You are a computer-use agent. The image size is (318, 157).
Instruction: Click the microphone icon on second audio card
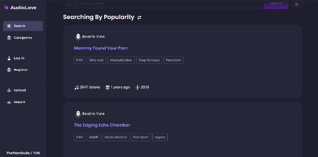(78, 114)
